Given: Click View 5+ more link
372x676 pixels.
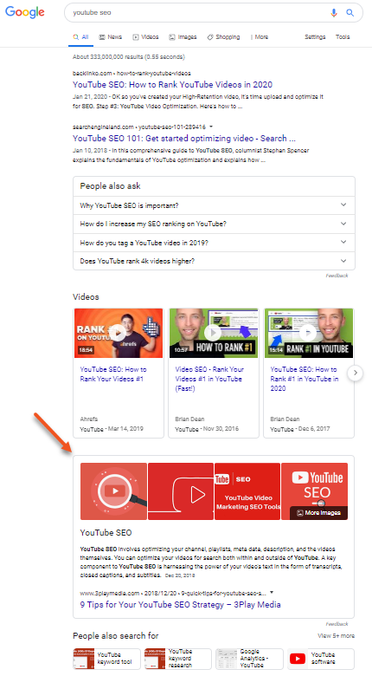Looking at the screenshot, I should click(337, 635).
